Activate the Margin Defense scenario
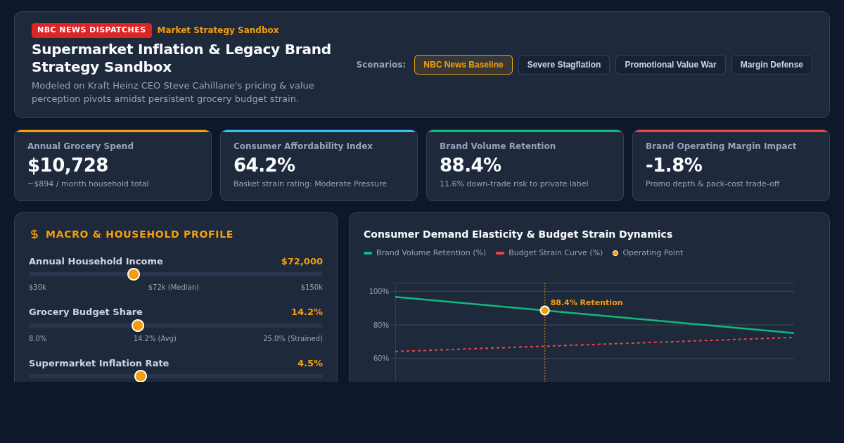The width and height of the screenshot is (844, 443). pos(772,65)
